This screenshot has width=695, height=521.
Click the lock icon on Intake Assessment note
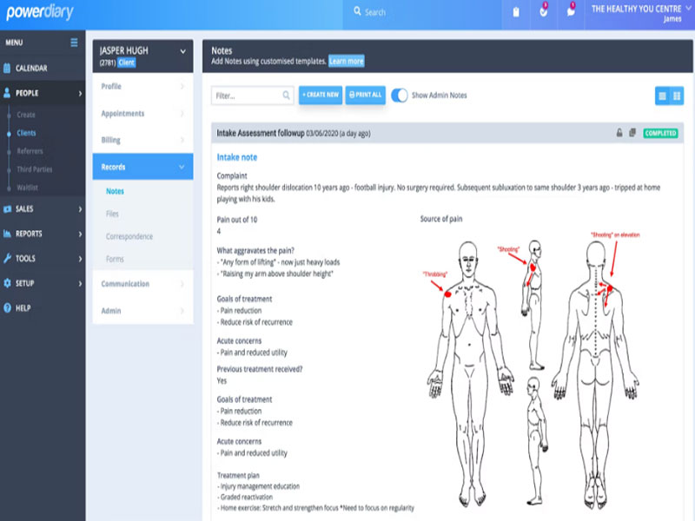619,133
